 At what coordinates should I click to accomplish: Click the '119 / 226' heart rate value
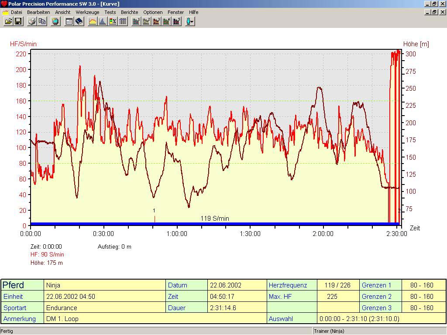(x=337, y=285)
